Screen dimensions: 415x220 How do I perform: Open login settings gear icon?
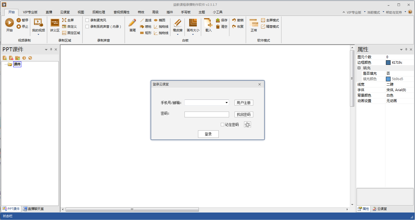point(248,125)
